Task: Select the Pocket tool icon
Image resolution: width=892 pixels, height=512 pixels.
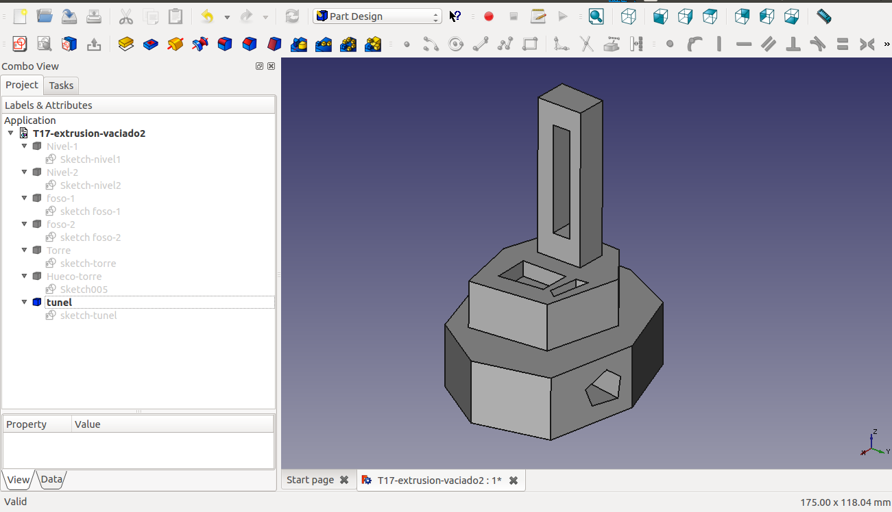Action: 150,44
